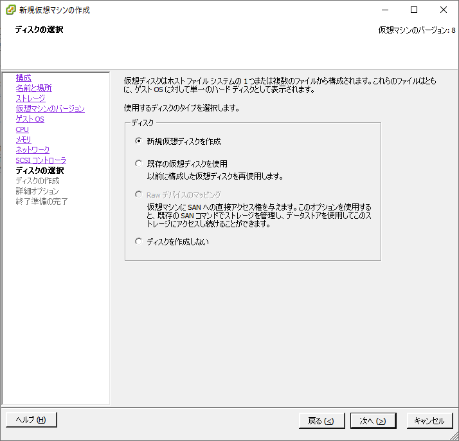Click the vSphere icon in the title bar
The image size is (459, 441).
pos(11,10)
